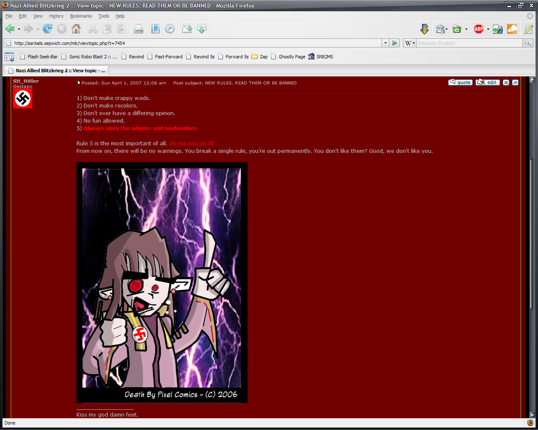
Task: Click the Reload page icon
Action: (47, 29)
